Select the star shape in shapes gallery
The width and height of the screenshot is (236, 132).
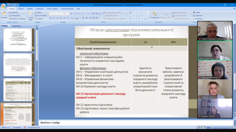pos(145,19)
